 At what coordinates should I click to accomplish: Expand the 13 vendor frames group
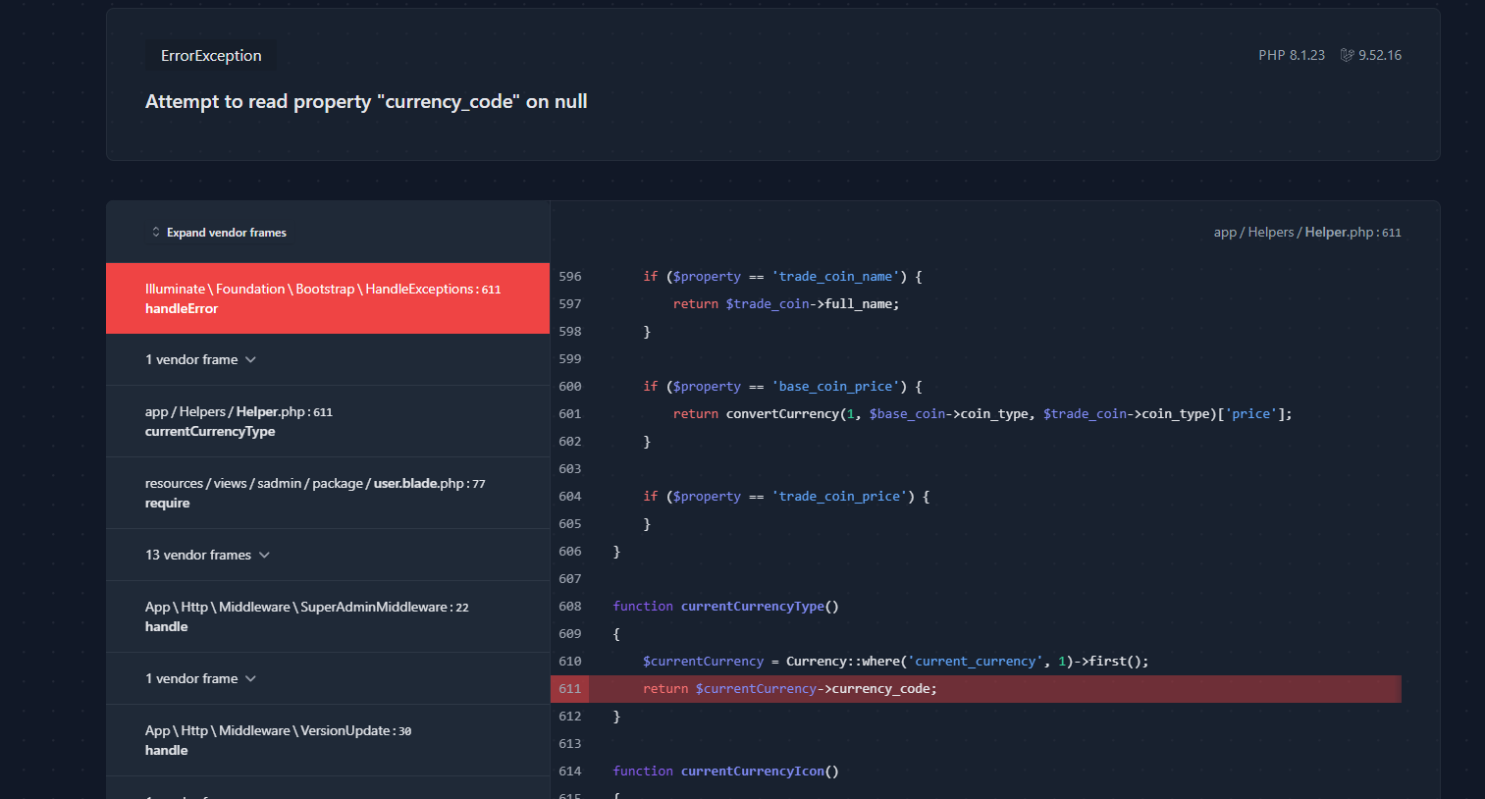tap(207, 556)
